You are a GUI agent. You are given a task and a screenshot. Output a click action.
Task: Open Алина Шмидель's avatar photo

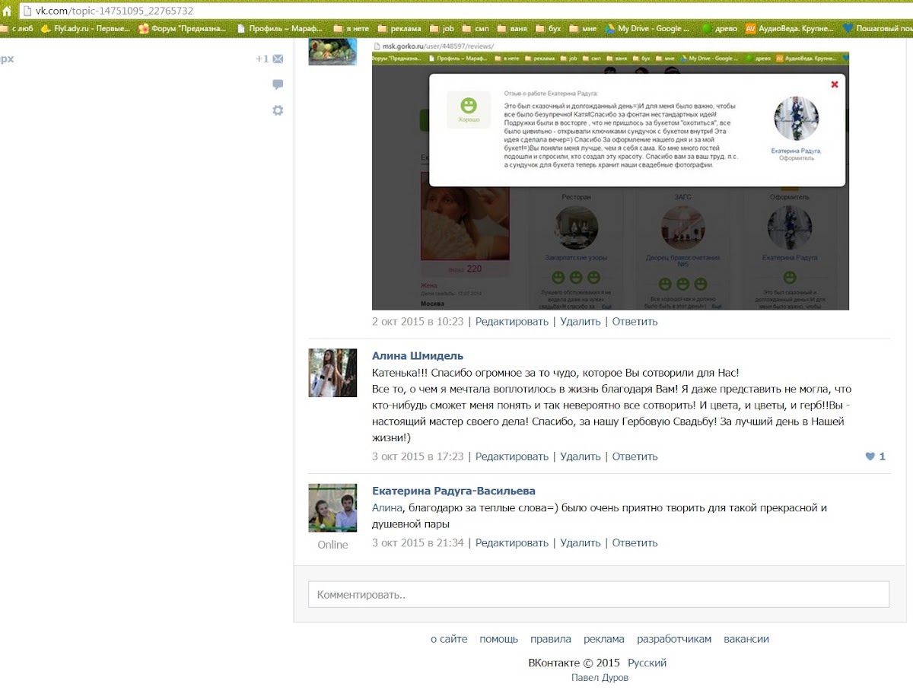[x=332, y=373]
